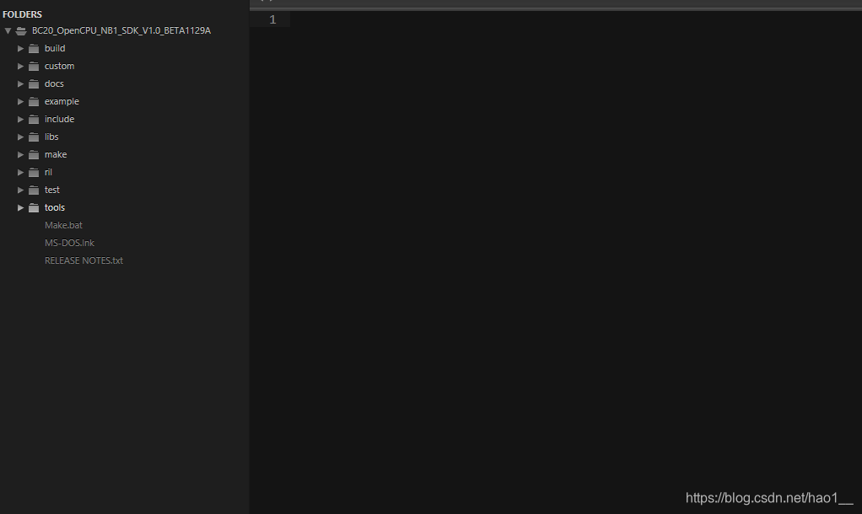Click the docs folder icon

click(34, 83)
